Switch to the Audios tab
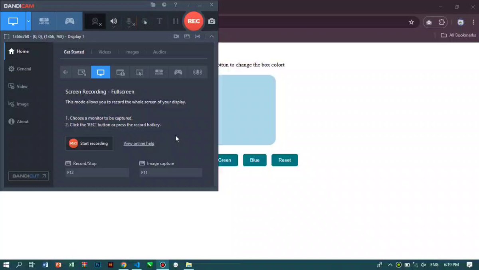479x270 pixels. (x=160, y=52)
